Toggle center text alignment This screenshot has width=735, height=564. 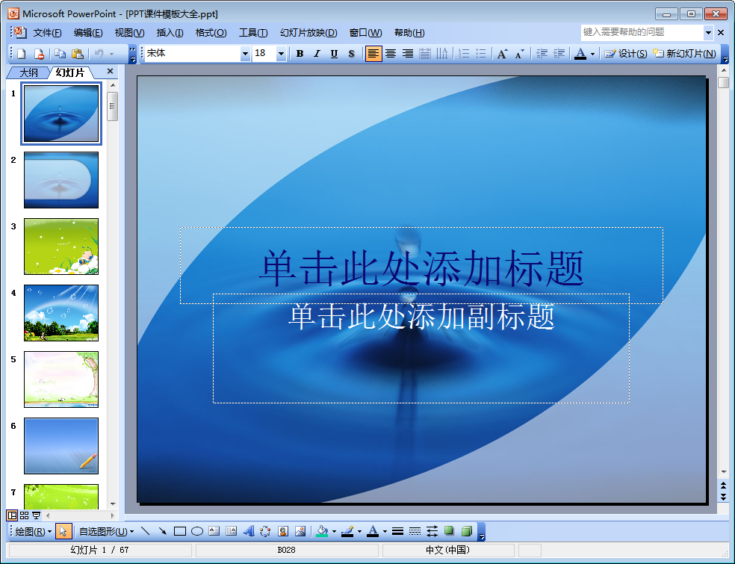point(391,54)
